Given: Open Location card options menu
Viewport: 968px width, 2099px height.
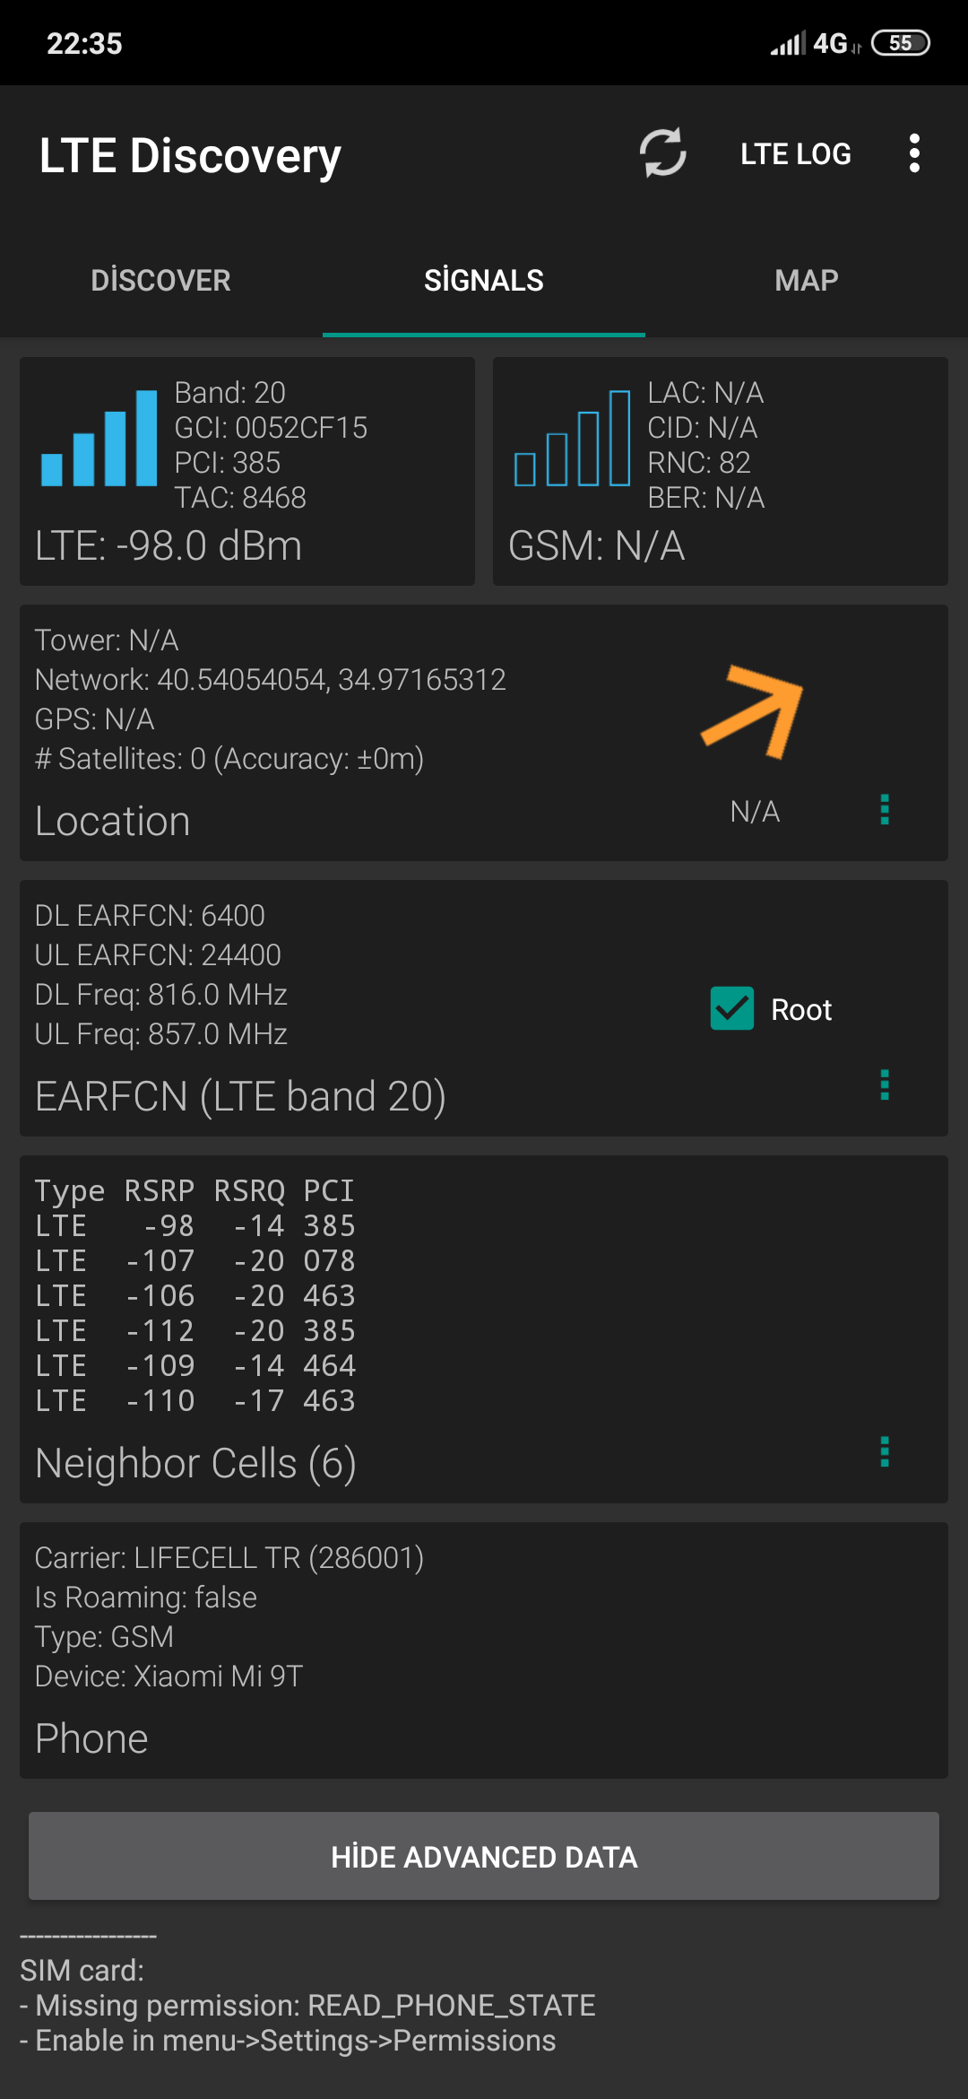Looking at the screenshot, I should pyautogui.click(x=885, y=809).
